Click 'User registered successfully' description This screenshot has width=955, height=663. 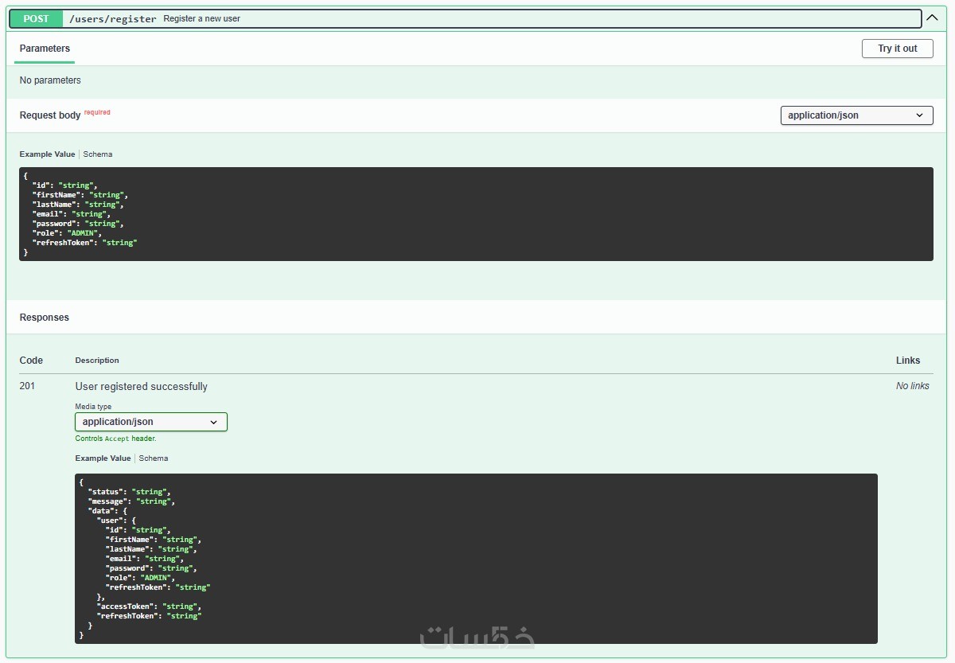point(142,386)
